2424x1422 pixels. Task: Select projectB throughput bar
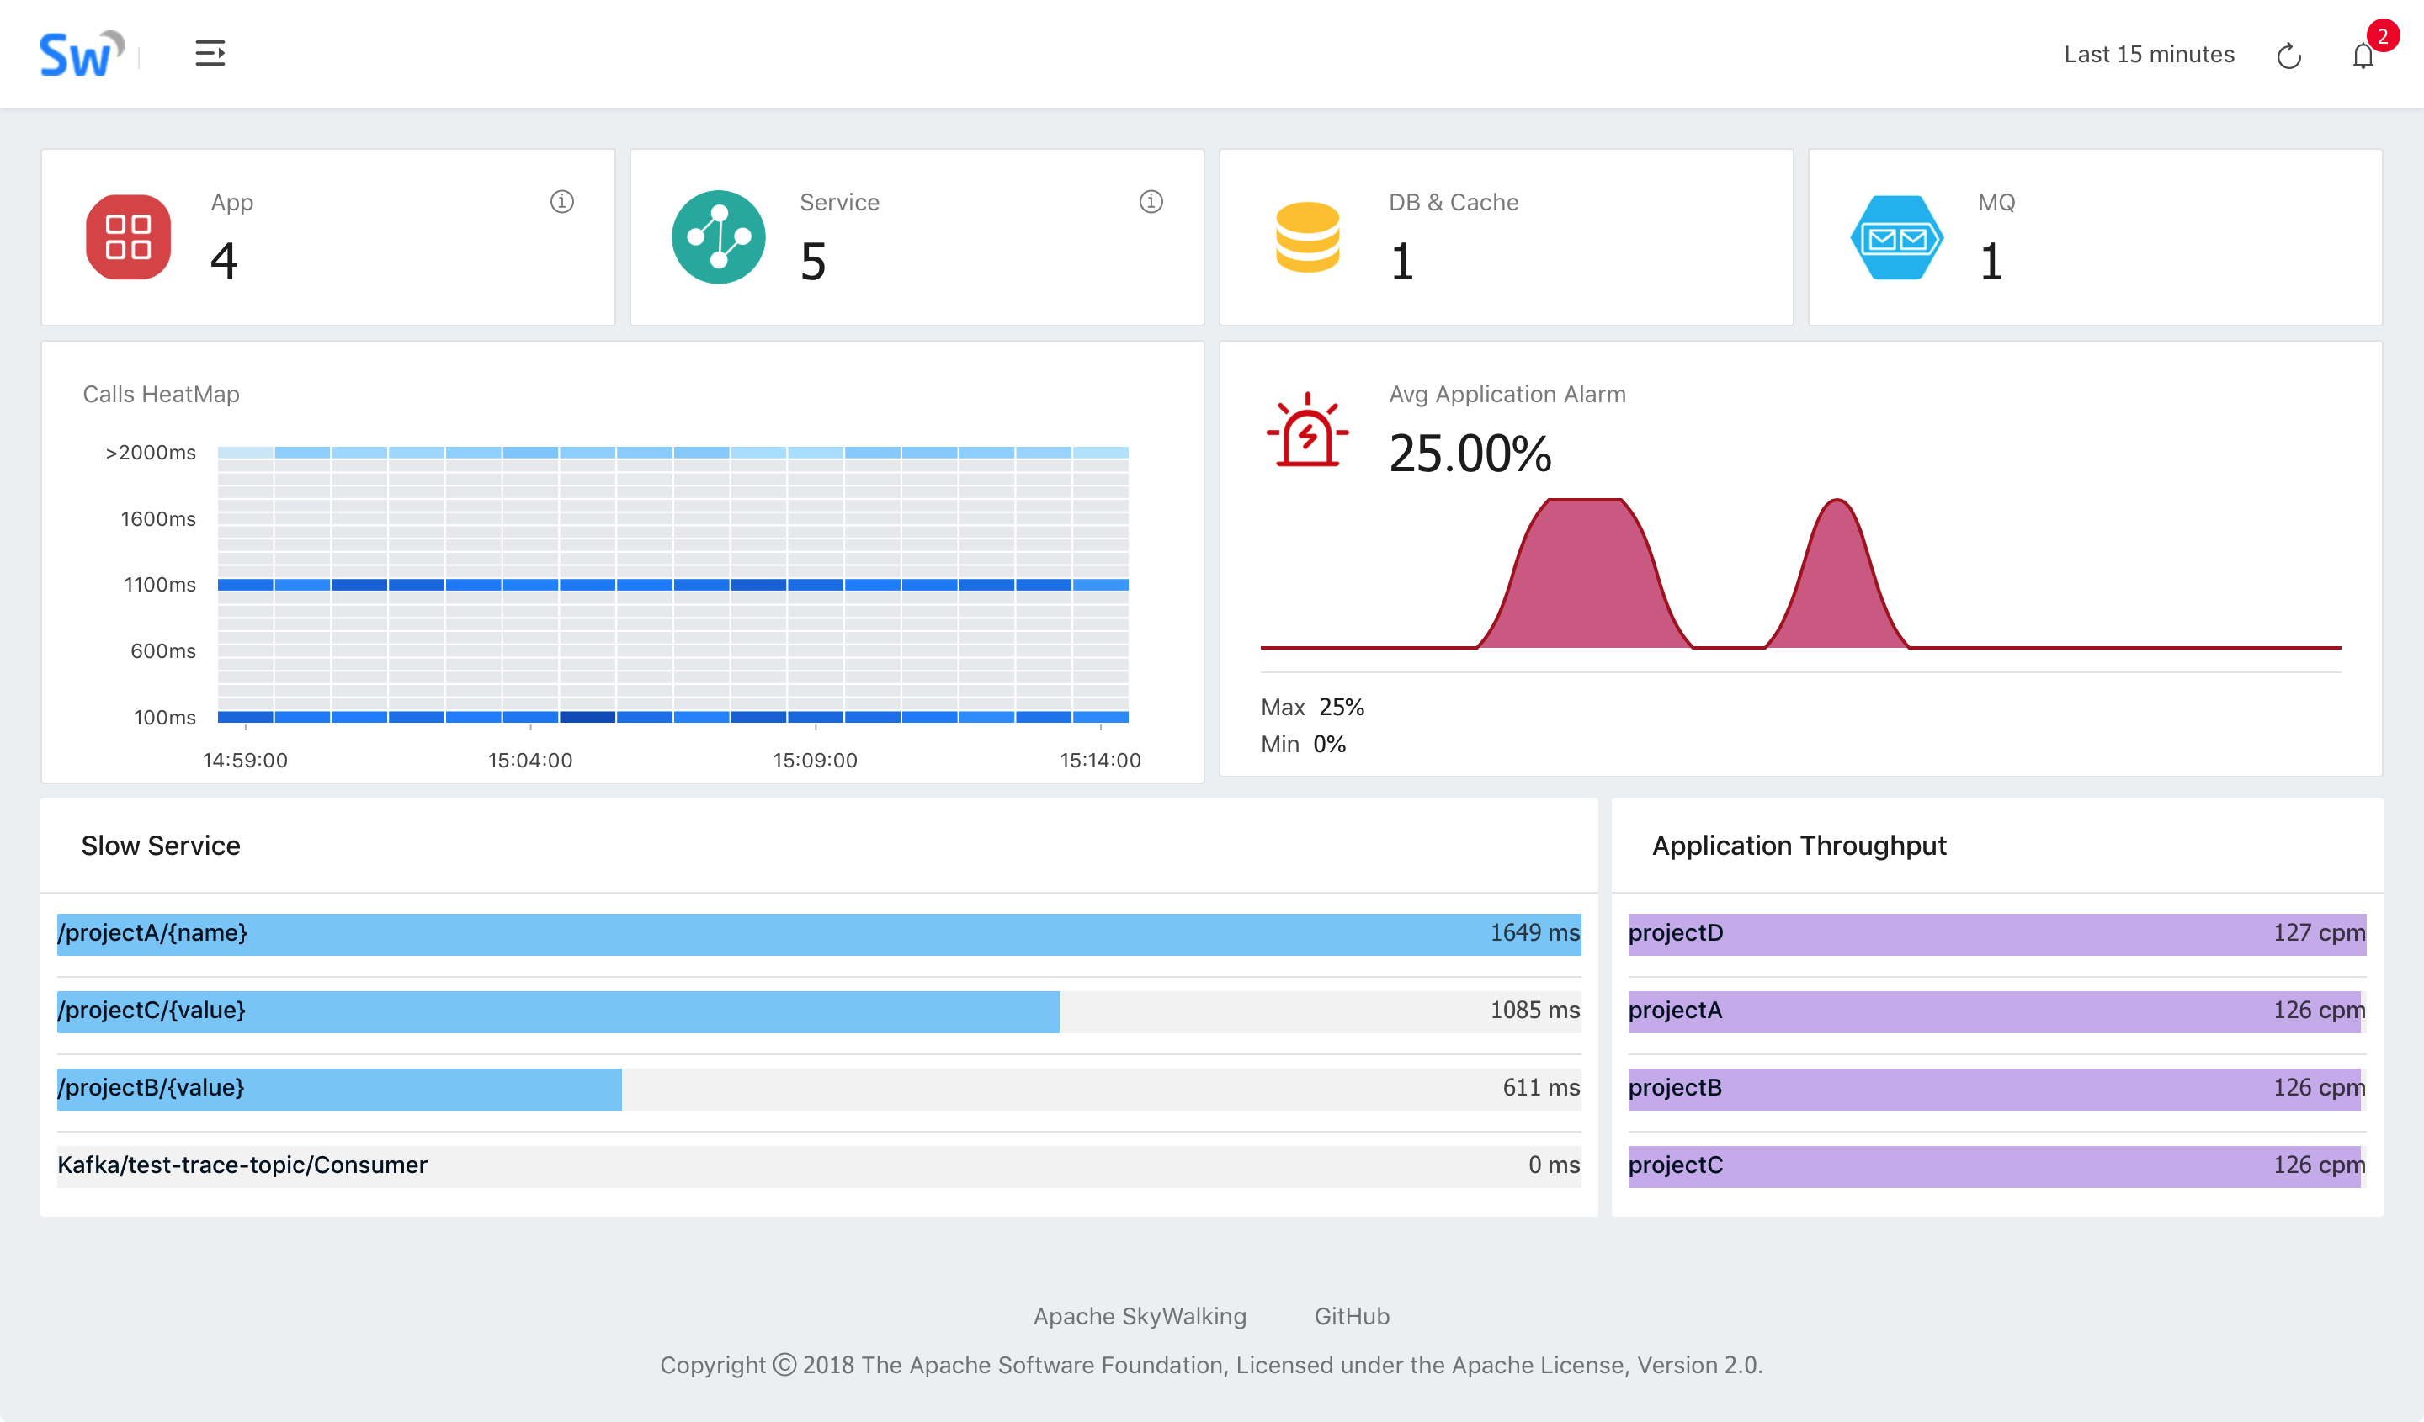pyautogui.click(x=1997, y=1088)
